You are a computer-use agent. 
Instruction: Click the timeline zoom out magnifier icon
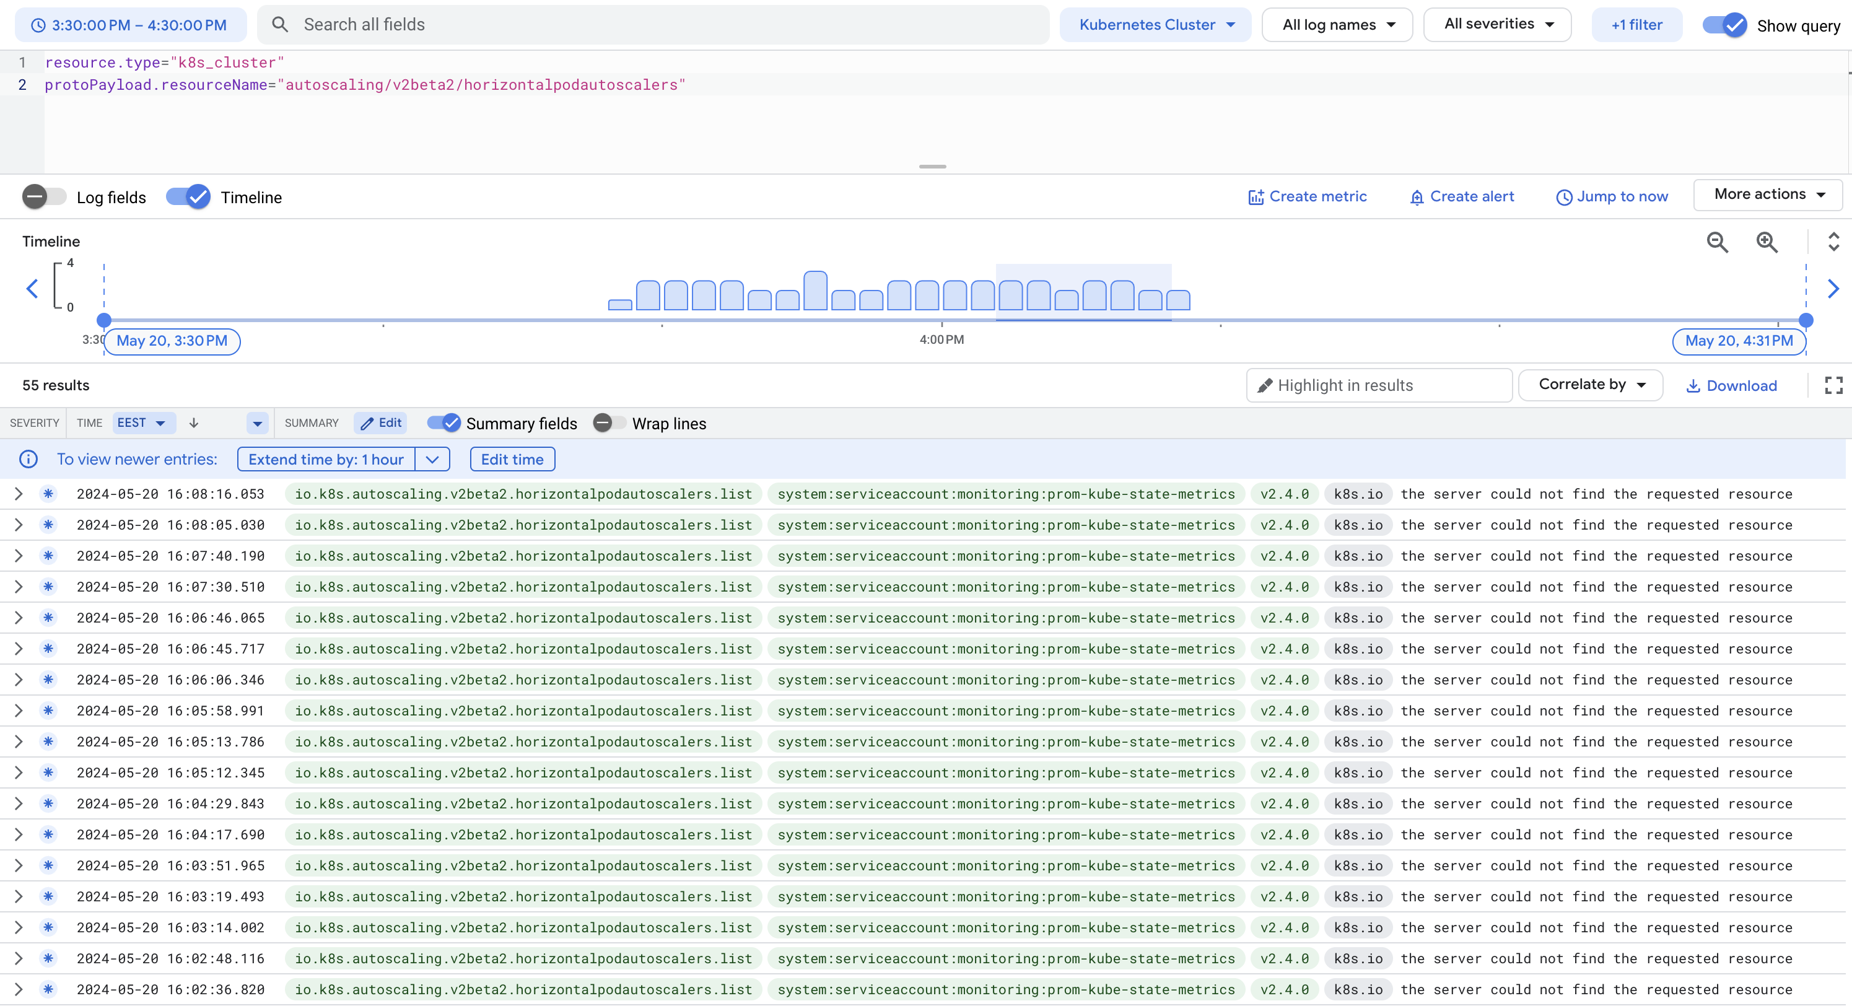[1717, 242]
